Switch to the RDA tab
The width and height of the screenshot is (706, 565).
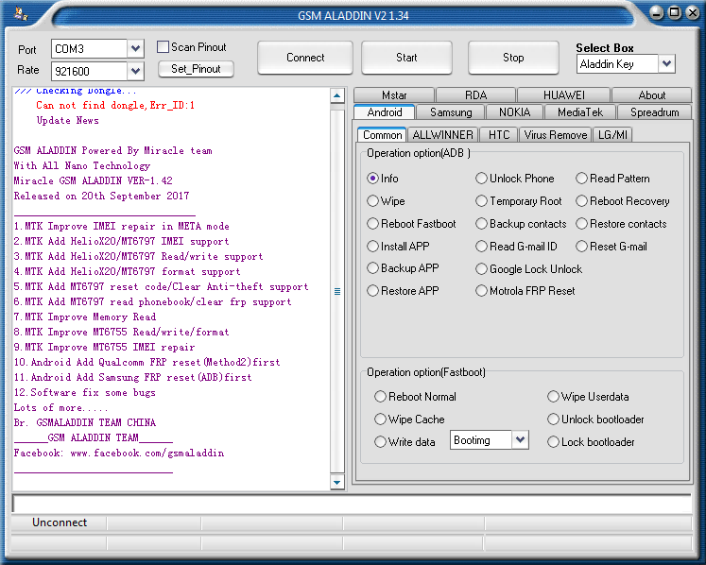(476, 95)
